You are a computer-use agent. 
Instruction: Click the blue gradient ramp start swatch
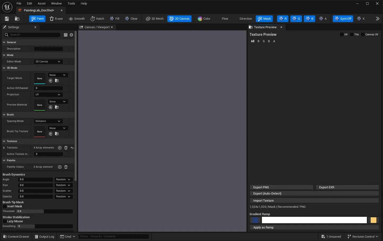(255, 220)
